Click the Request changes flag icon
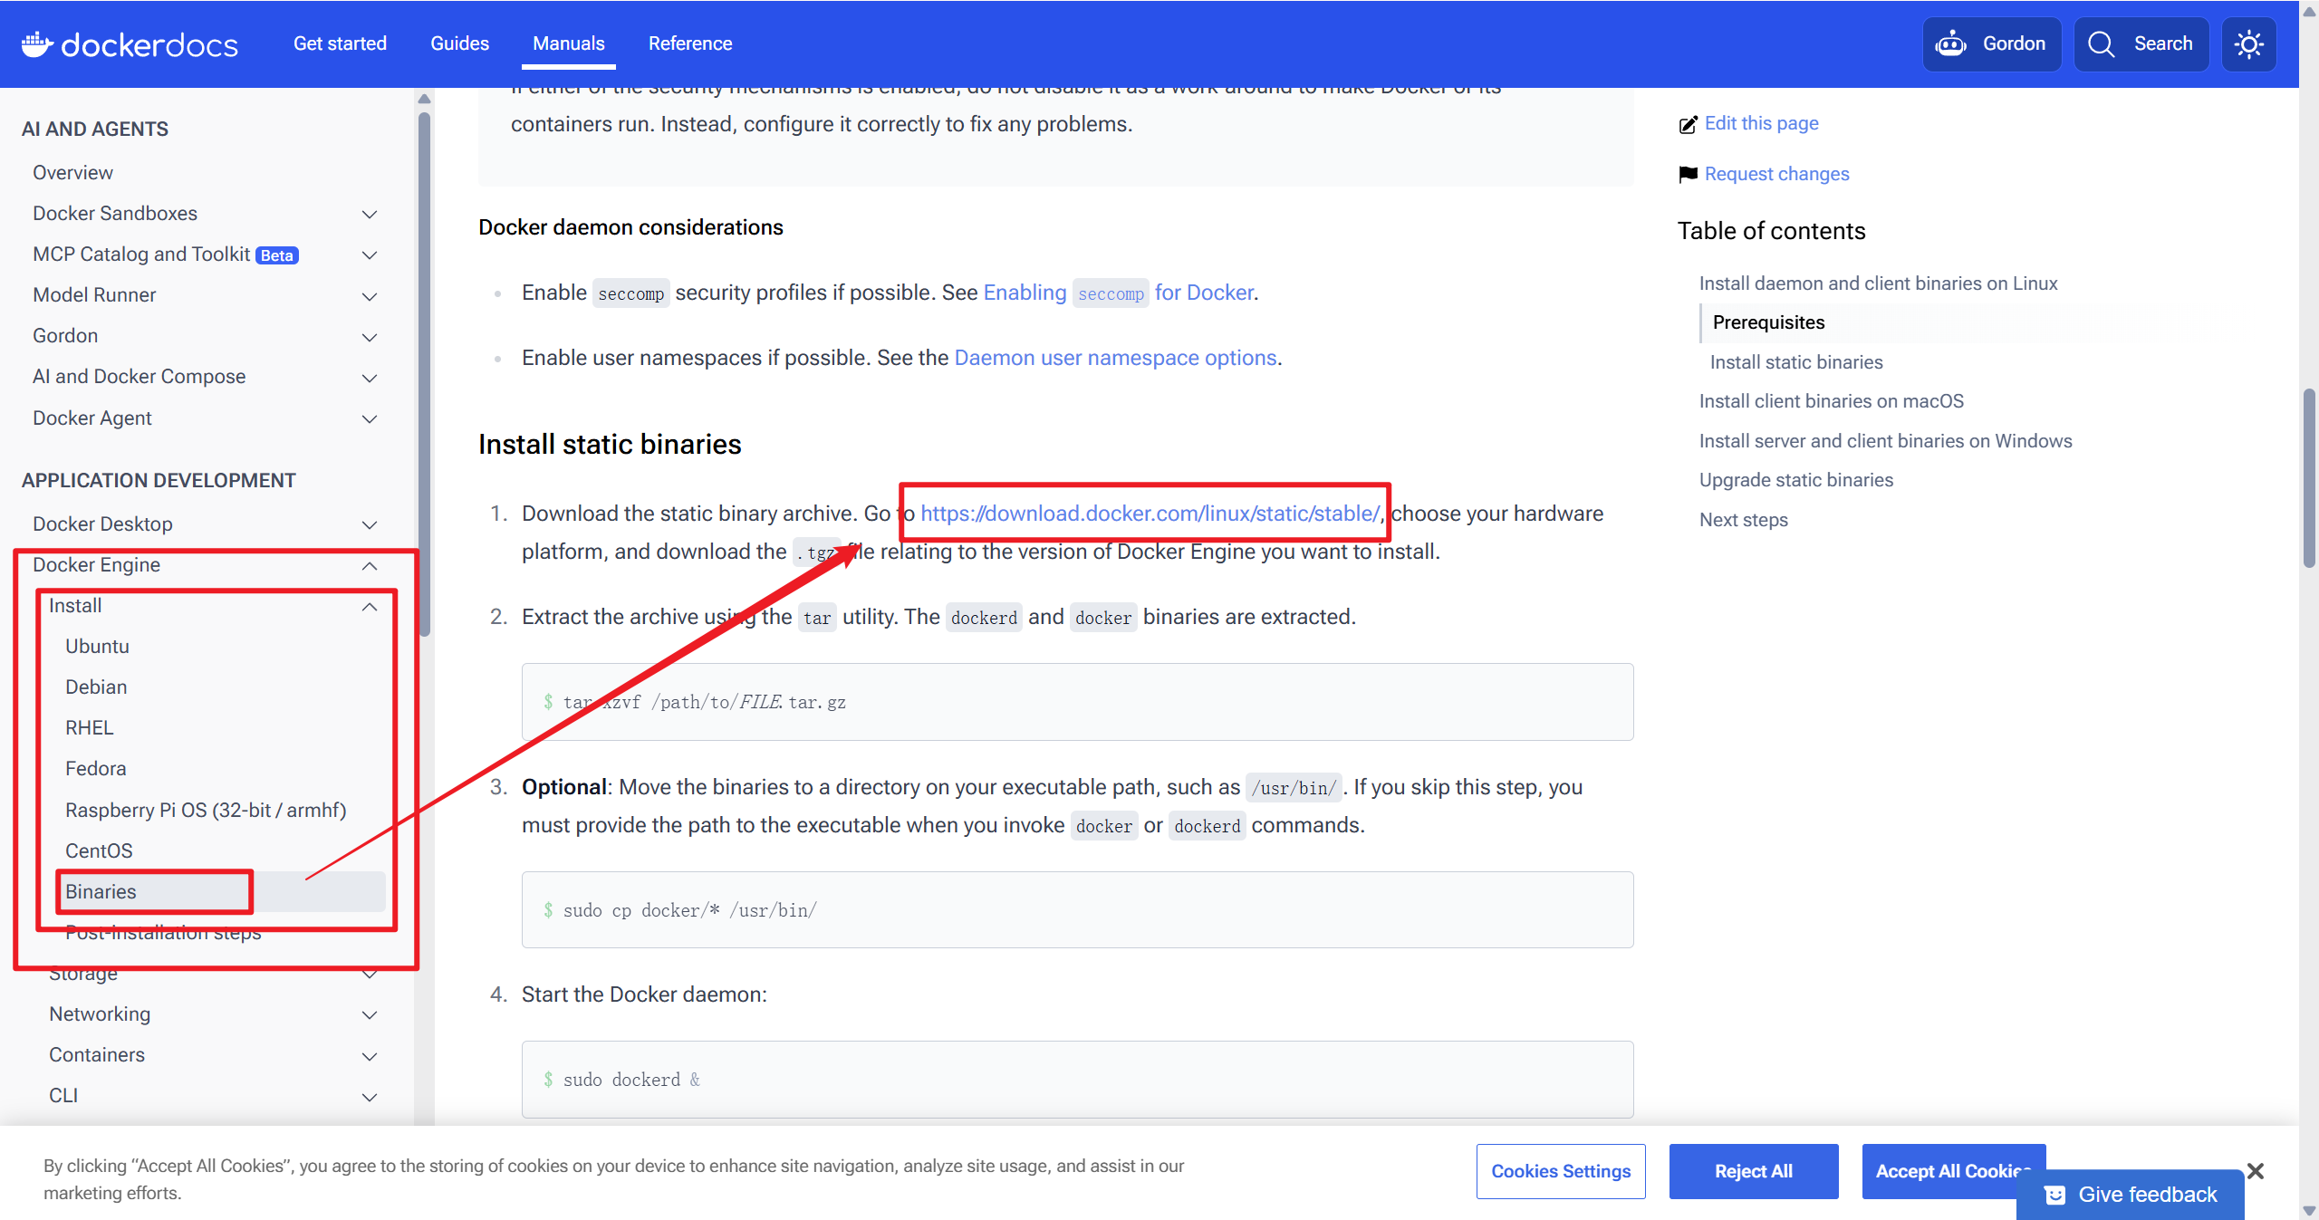The height and width of the screenshot is (1220, 2319). pos(1688,174)
